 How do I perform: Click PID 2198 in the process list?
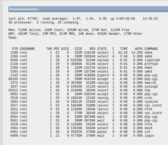coord(14,53)
